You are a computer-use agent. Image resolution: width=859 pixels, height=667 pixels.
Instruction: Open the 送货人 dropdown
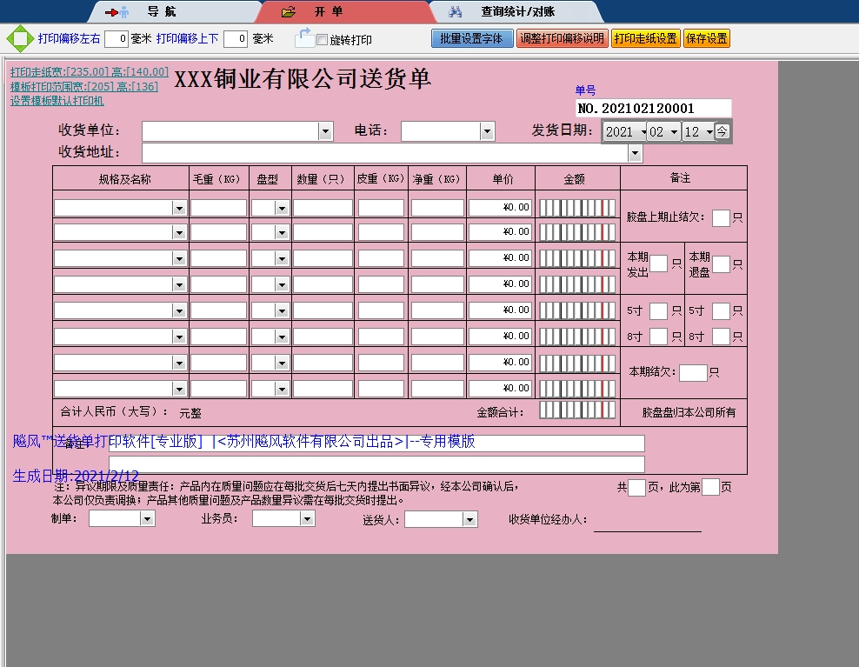click(x=470, y=518)
